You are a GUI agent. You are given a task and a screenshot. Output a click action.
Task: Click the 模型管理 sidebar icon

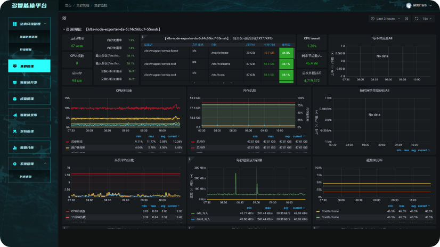14,99
